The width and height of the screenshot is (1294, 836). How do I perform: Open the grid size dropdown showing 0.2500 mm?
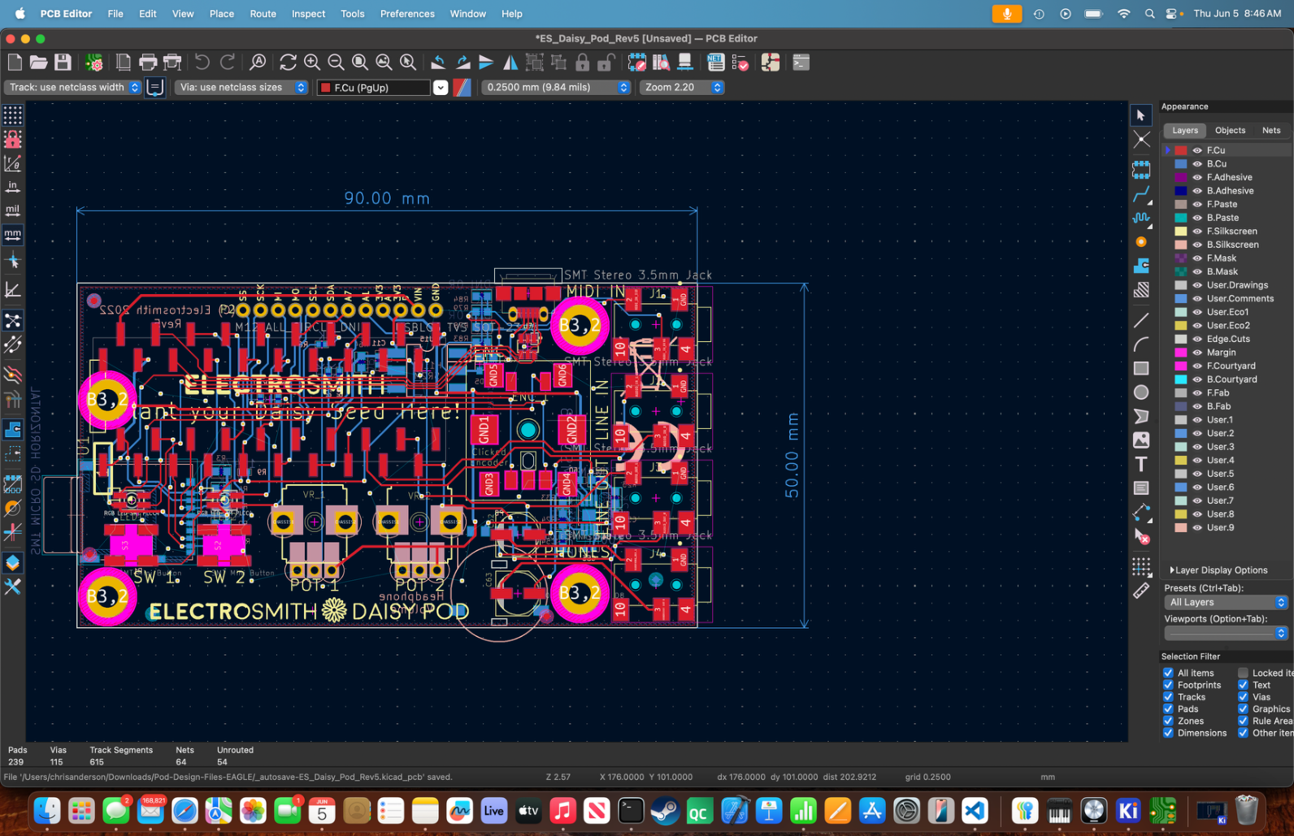coord(557,87)
